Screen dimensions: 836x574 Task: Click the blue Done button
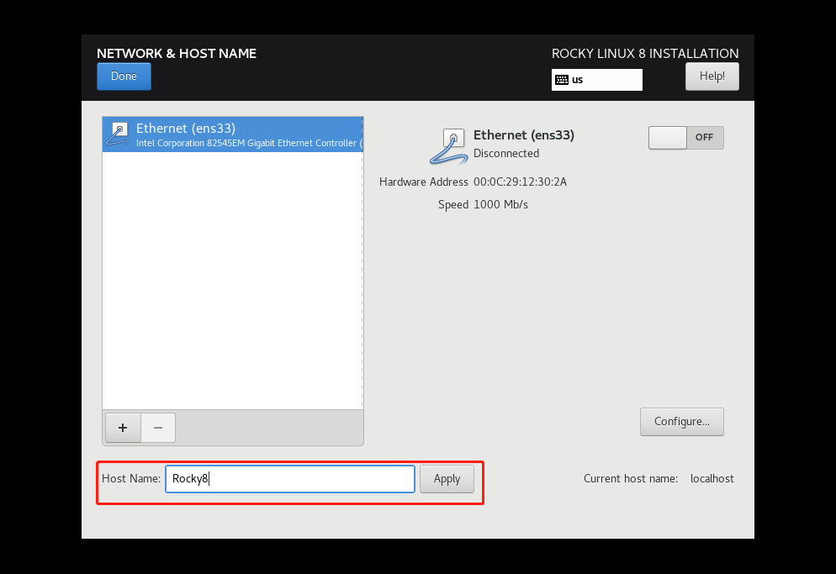[x=124, y=76]
